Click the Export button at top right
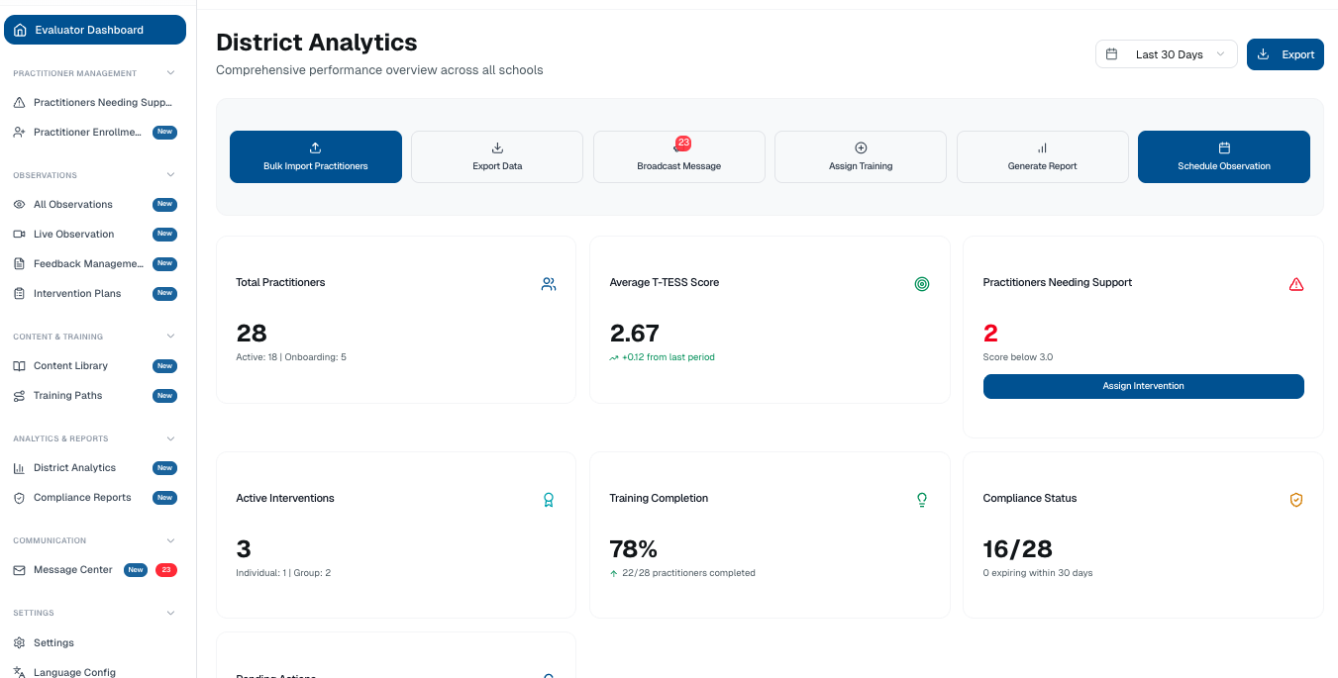 click(x=1285, y=54)
